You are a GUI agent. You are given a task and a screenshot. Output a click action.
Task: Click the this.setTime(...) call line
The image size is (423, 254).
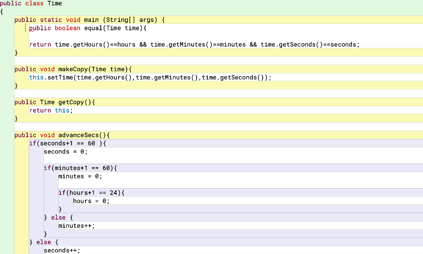pos(150,77)
